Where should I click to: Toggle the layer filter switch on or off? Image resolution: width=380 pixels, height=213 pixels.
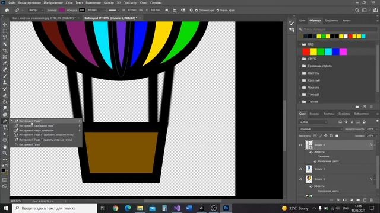coord(377,121)
